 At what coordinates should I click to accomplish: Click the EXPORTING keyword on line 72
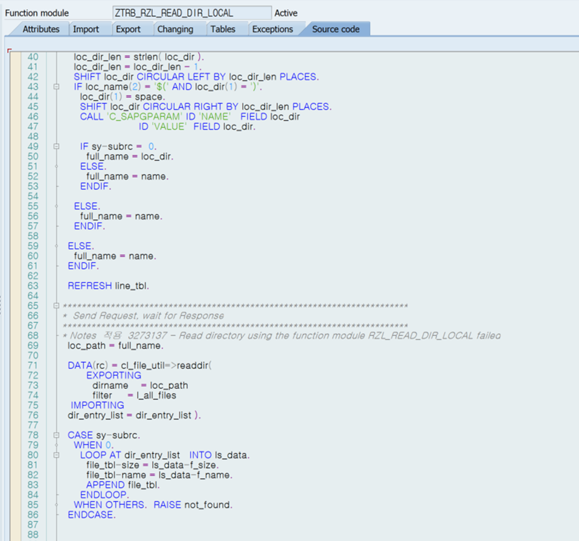(114, 376)
